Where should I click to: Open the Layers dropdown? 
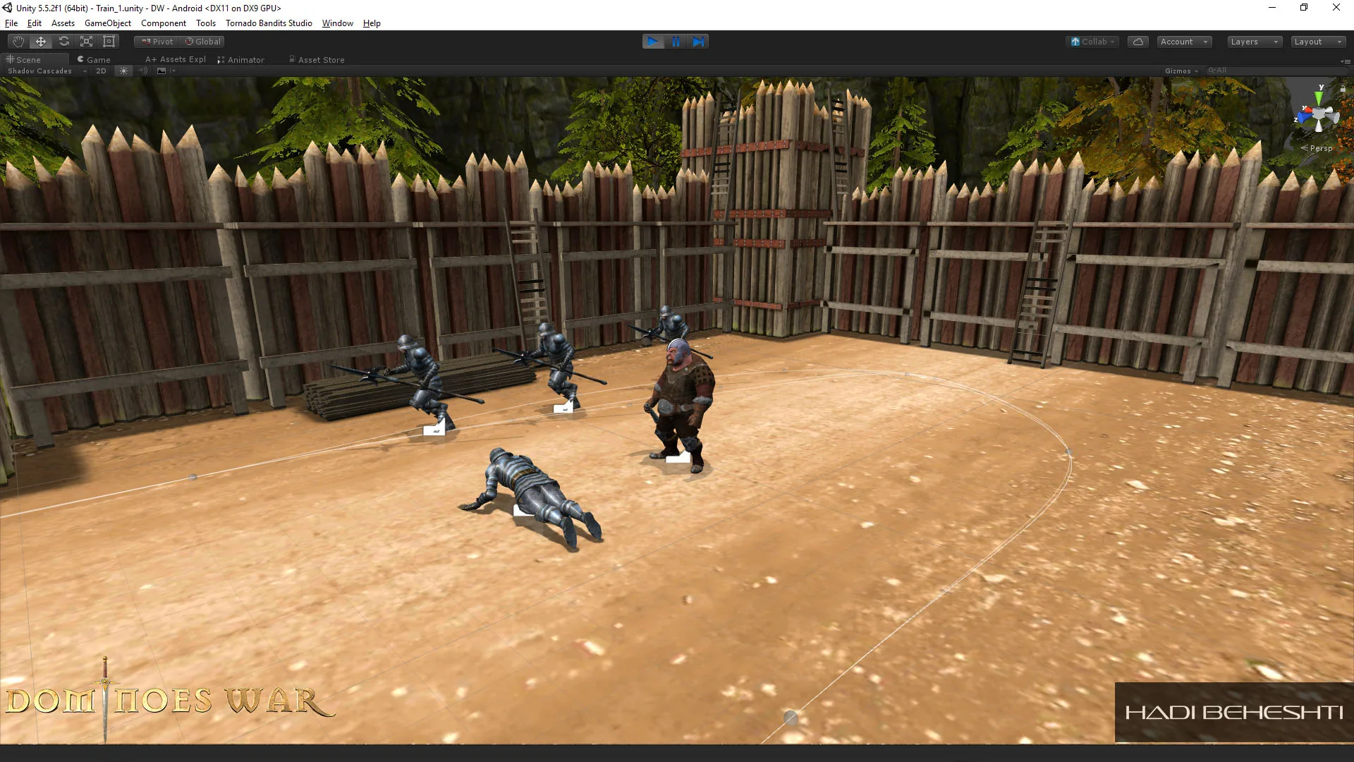click(x=1255, y=42)
